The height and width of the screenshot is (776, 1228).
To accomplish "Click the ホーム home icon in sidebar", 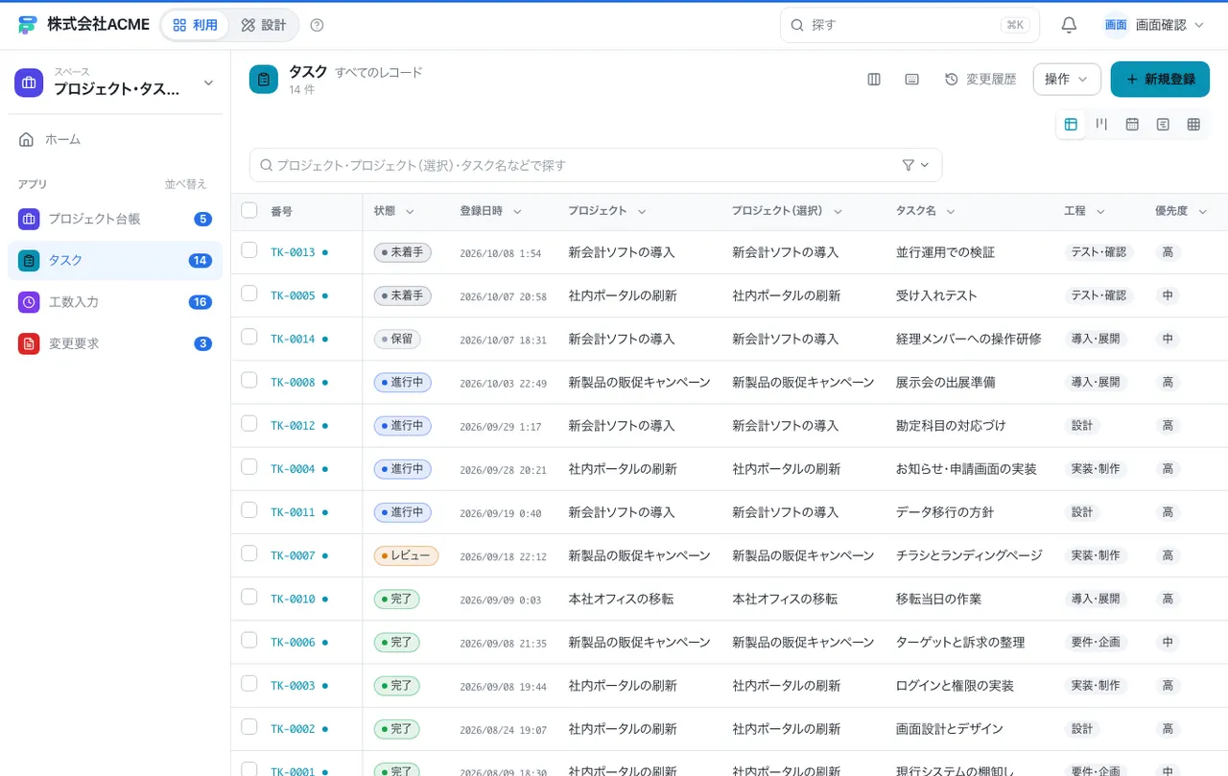I will click(x=27, y=139).
